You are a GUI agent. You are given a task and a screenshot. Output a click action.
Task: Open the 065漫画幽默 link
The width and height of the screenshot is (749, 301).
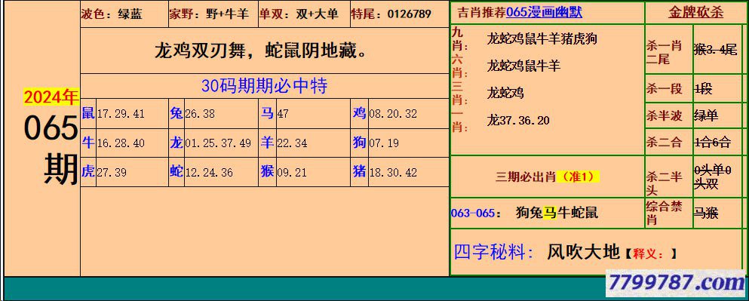pos(544,13)
